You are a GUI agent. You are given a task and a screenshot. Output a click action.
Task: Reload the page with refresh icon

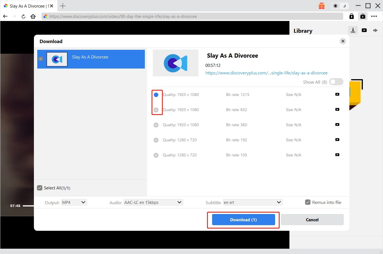pyautogui.click(x=24, y=16)
